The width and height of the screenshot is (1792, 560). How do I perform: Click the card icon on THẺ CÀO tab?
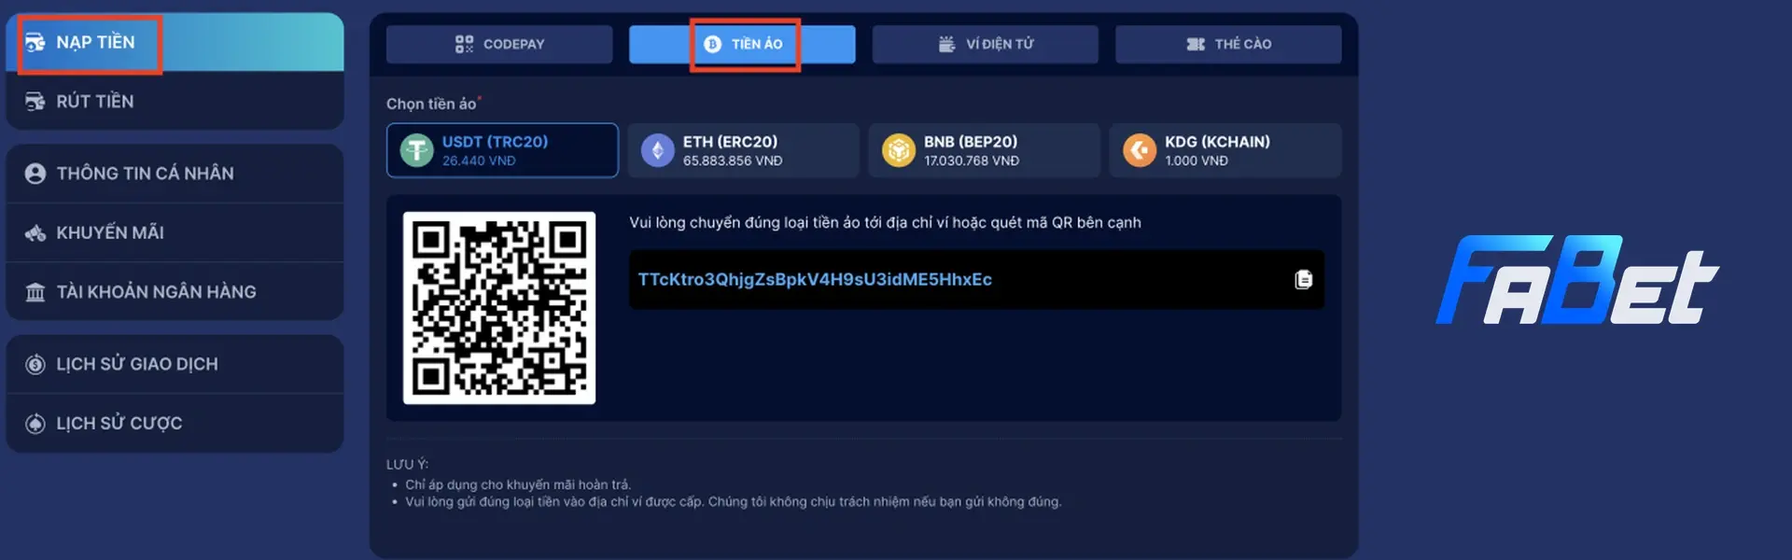click(x=1196, y=44)
